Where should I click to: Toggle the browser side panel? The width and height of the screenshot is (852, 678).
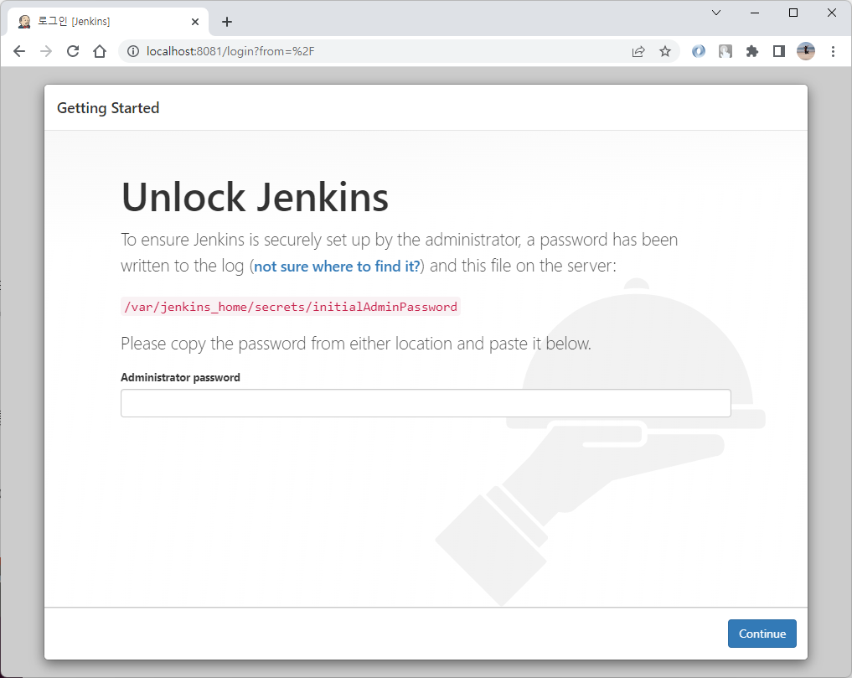(x=778, y=51)
